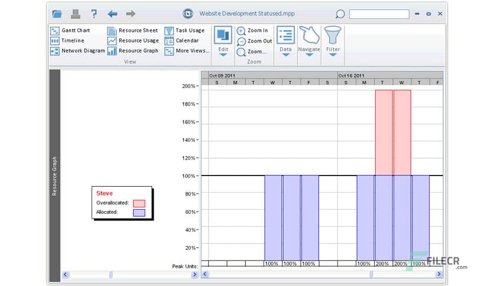
Task: Click the Navigate hand icon
Action: pyautogui.click(x=309, y=35)
